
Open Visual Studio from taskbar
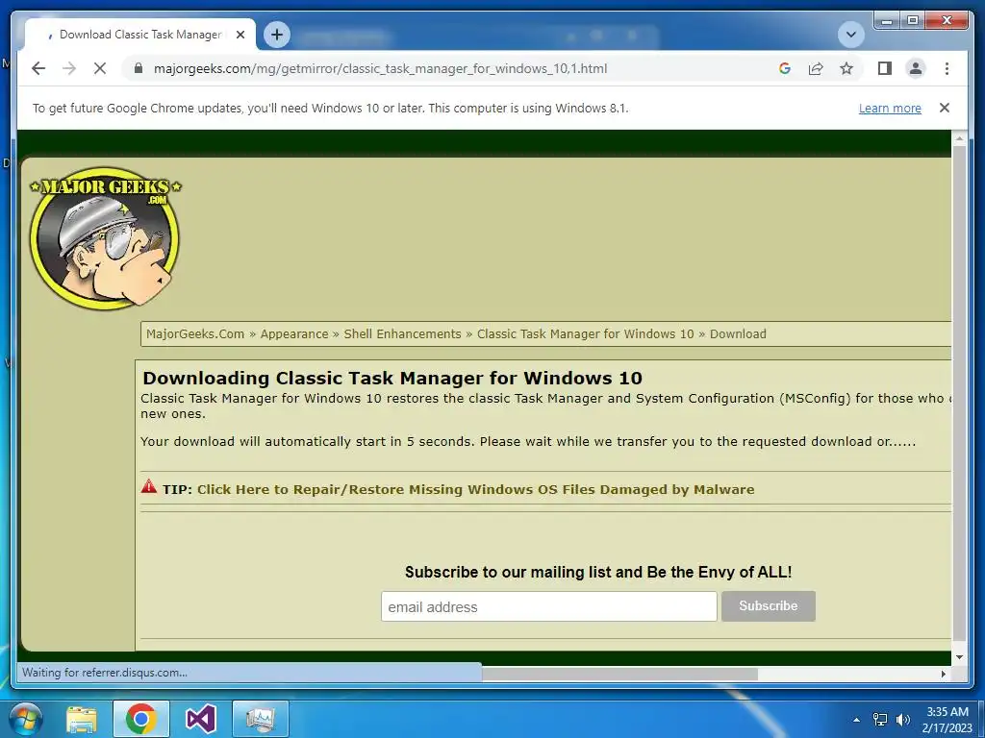coord(201,719)
